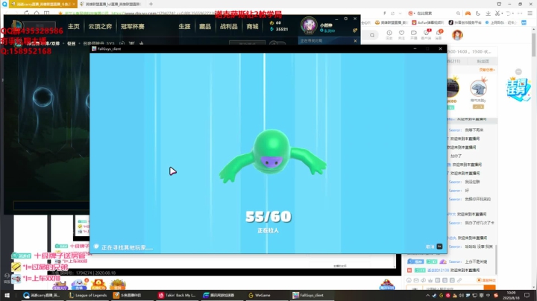Expand the system tray hidden icons chevron
This screenshot has width=537, height=301.
(x=427, y=295)
